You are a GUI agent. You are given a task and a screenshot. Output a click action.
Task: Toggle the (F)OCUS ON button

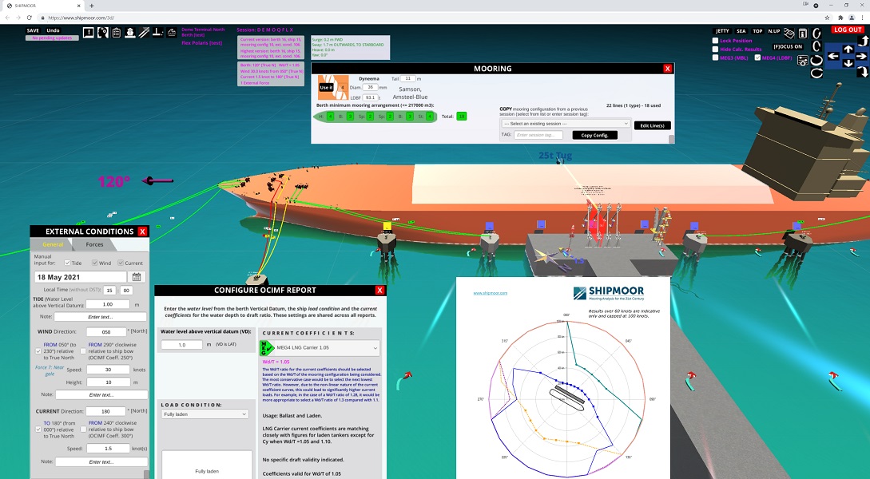pos(788,46)
